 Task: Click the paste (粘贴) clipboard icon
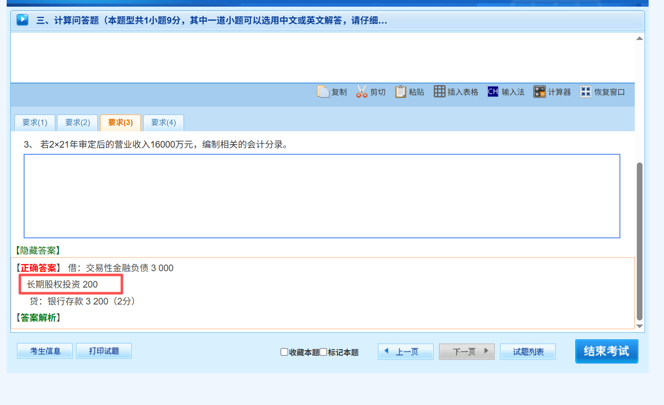(400, 92)
